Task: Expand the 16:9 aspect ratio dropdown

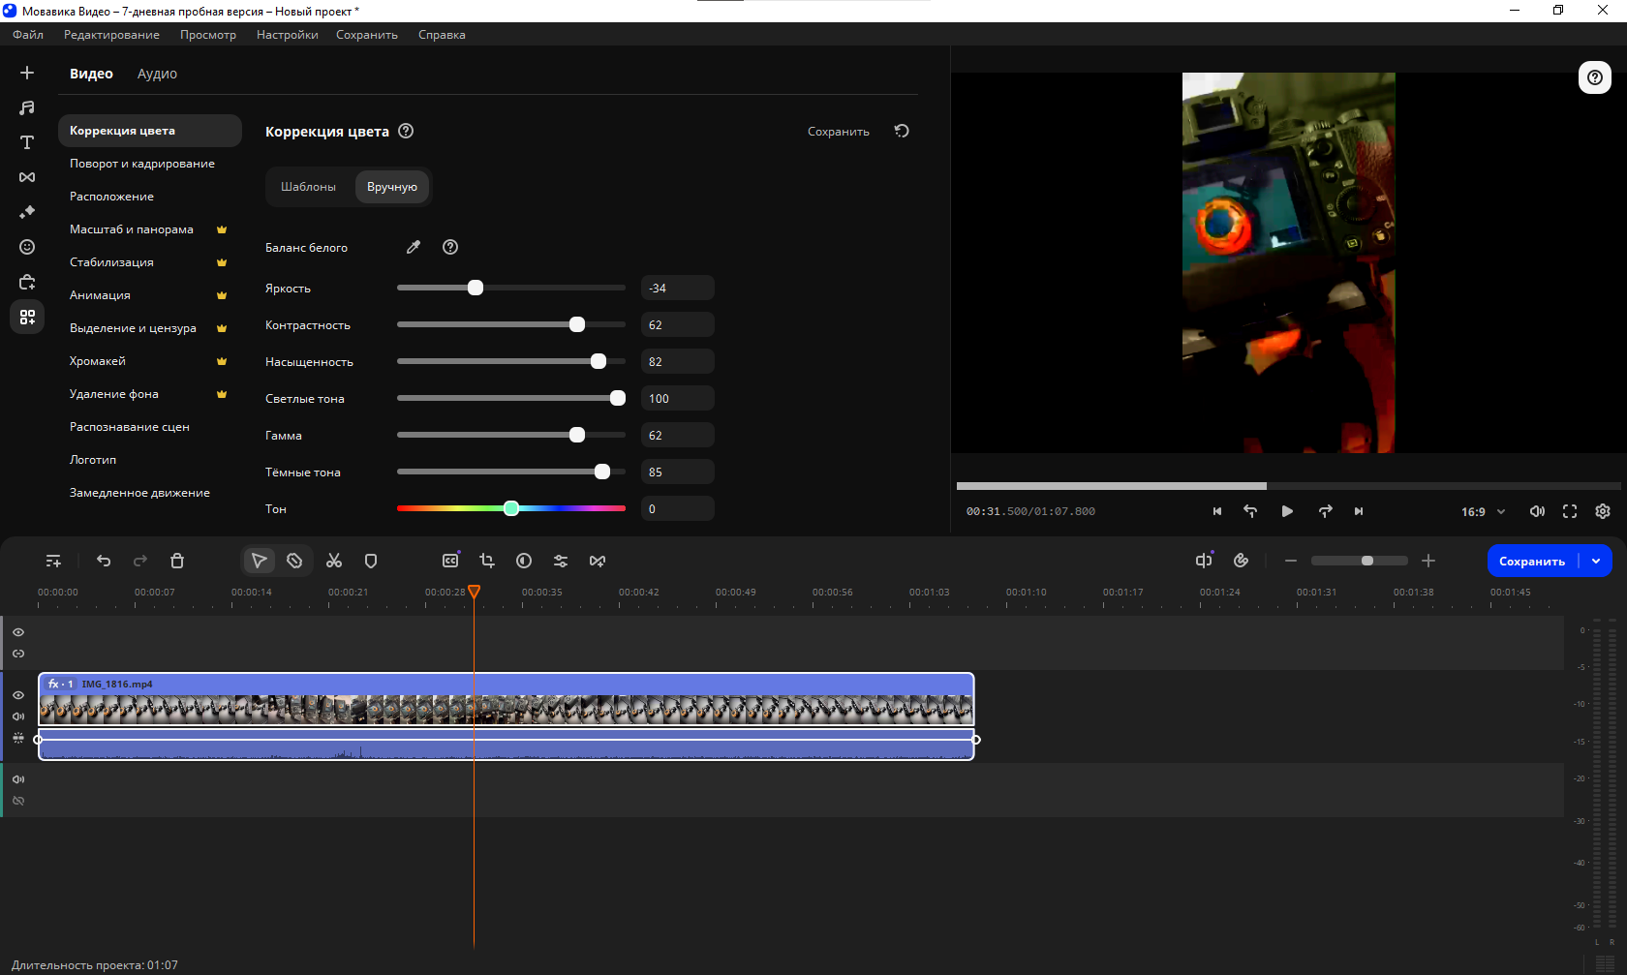Action: [1501, 511]
